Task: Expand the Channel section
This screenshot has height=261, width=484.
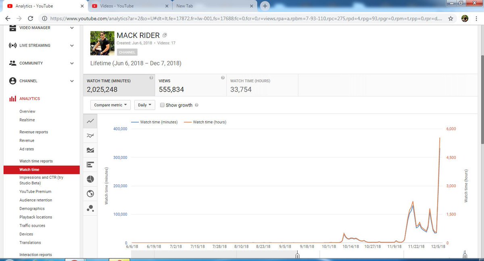Action: [72, 81]
